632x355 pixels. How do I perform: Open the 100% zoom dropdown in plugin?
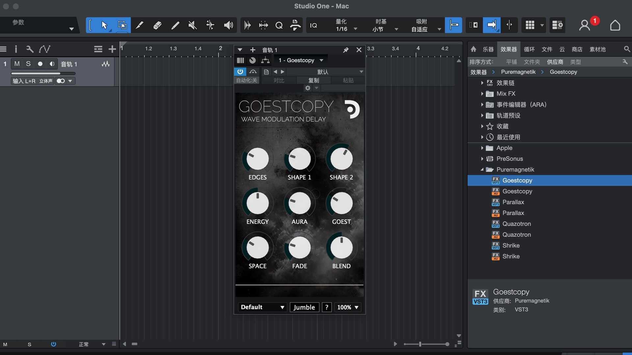pos(348,307)
